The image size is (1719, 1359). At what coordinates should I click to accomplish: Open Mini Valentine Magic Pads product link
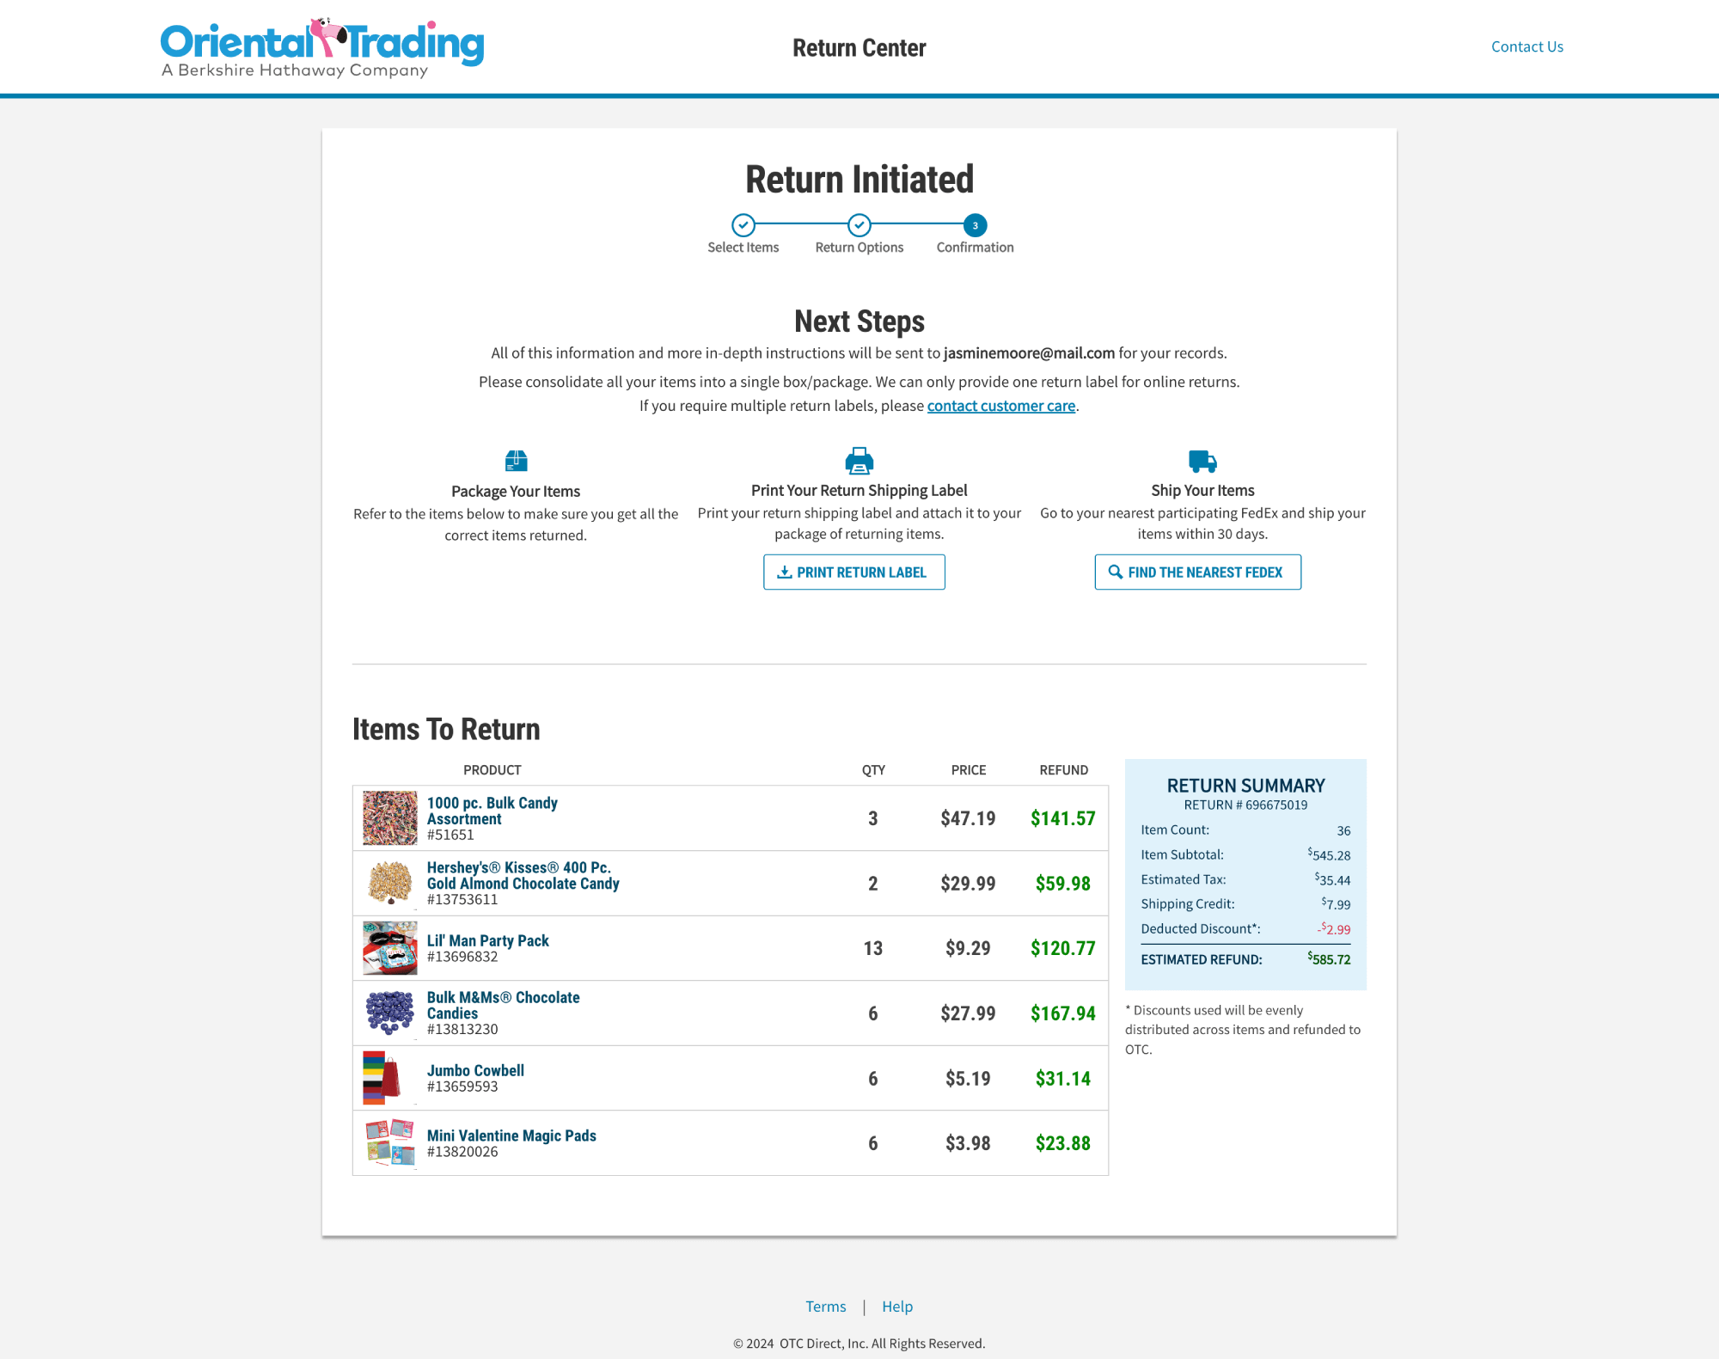click(511, 1136)
